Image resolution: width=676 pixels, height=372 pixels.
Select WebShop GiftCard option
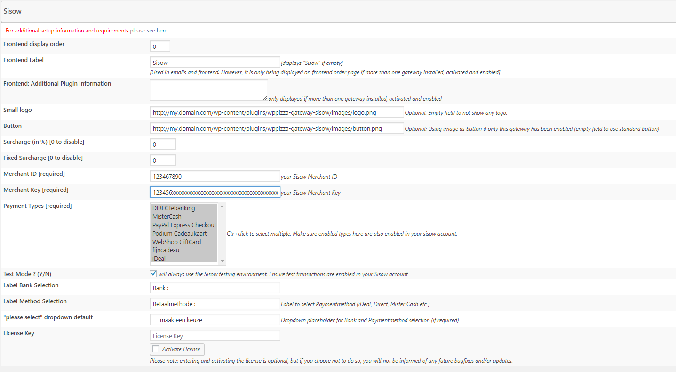click(x=184, y=242)
